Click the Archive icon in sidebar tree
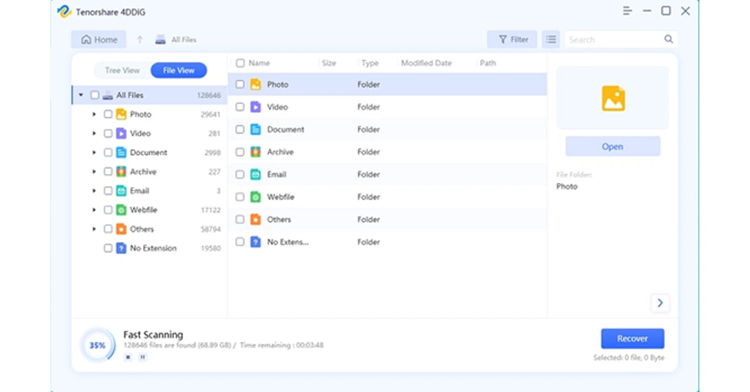This screenshot has width=750, height=392. tap(121, 172)
